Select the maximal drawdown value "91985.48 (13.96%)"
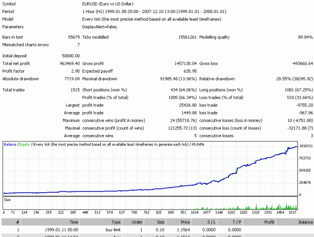This screenshot has width=314, height=237. [178, 79]
